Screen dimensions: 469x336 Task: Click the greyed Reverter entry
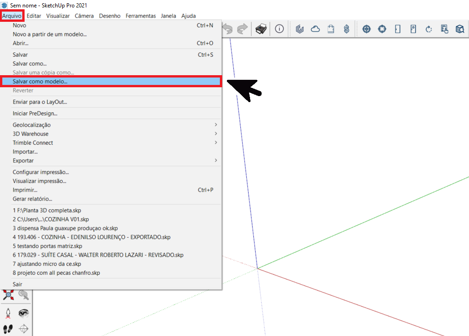click(111, 90)
